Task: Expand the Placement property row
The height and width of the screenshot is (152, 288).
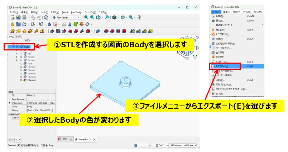Action: coord(10,103)
